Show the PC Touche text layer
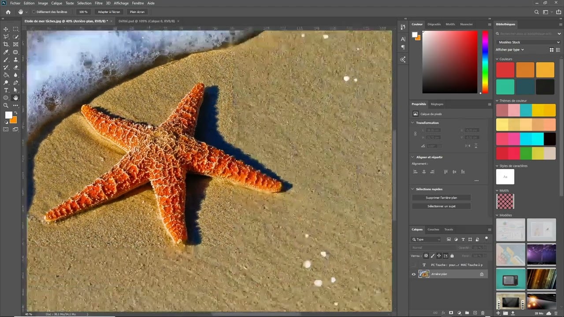The height and width of the screenshot is (317, 564). (x=414, y=265)
